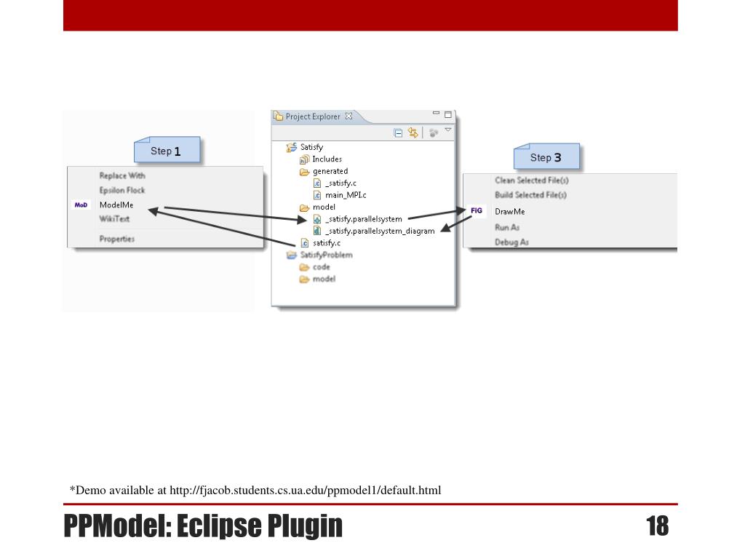Click the C file icon beside main_MPI.c
This screenshot has width=745, height=559.
[317, 195]
